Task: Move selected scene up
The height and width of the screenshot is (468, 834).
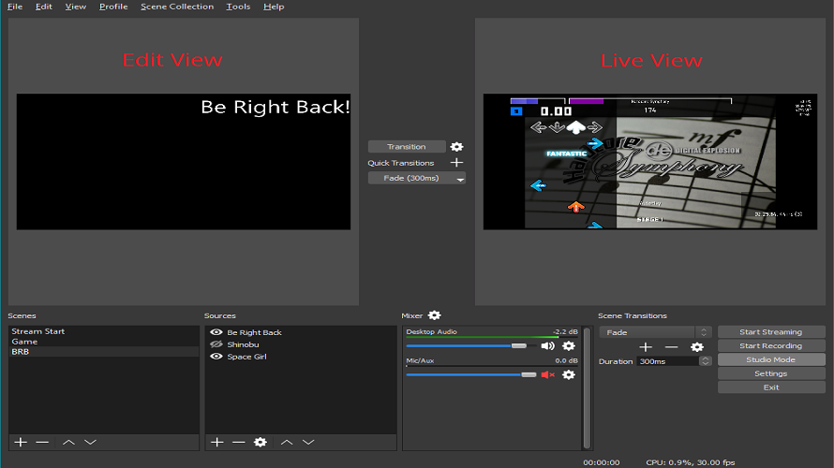Action: coord(68,442)
